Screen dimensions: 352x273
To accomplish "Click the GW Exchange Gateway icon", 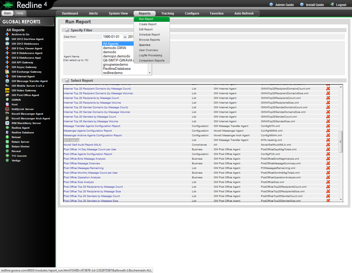I will click(x=7, y=72).
